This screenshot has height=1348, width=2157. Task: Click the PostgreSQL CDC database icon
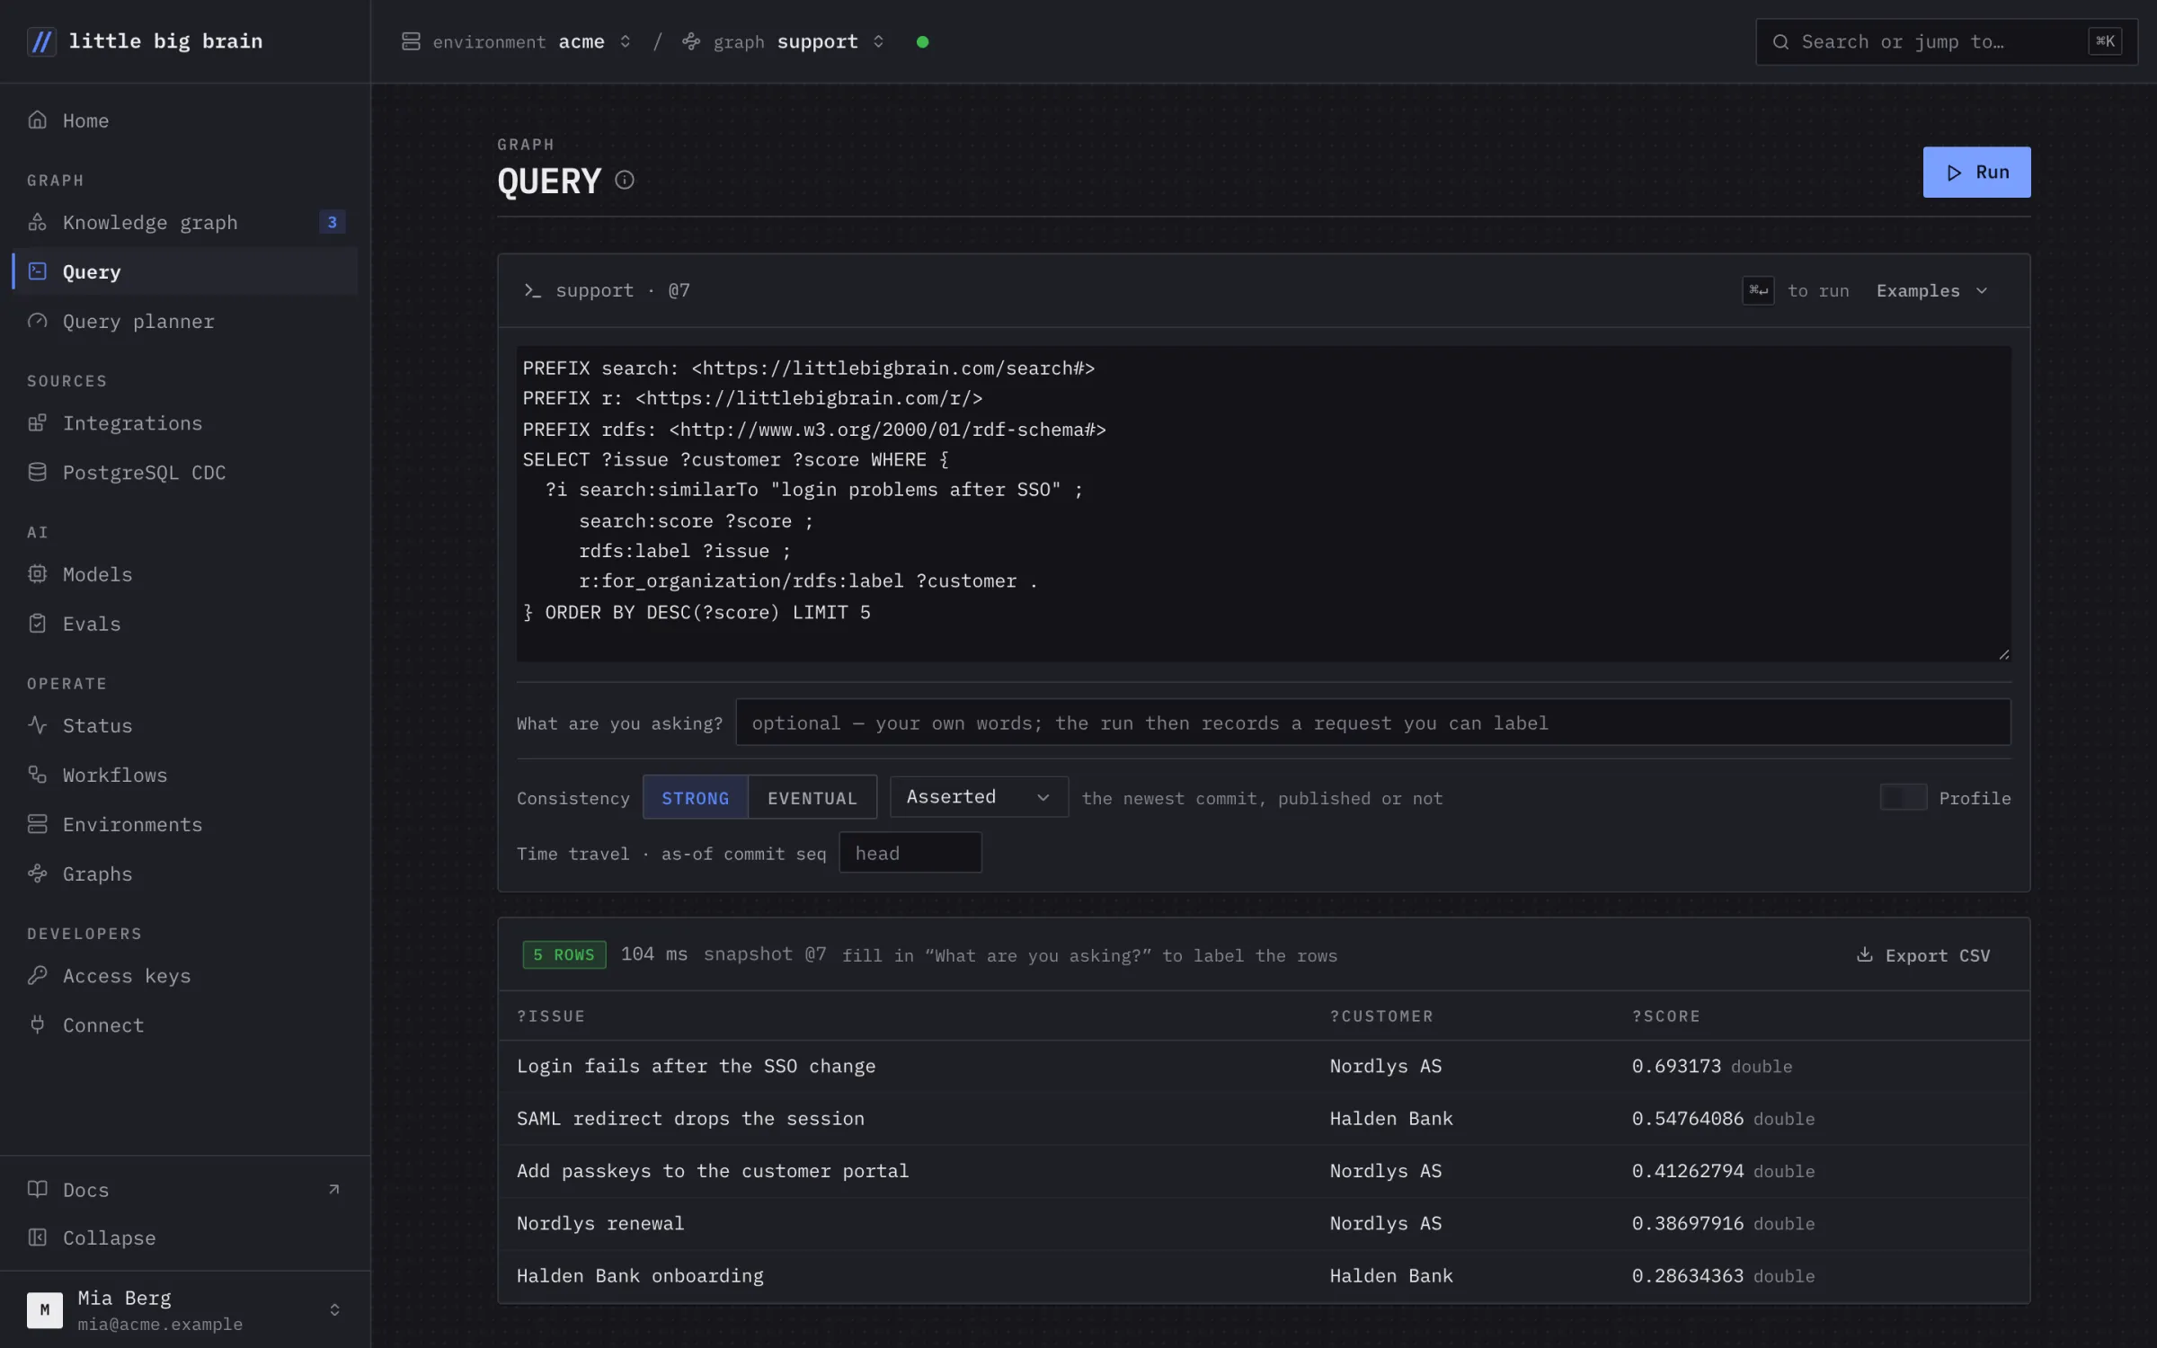37,472
